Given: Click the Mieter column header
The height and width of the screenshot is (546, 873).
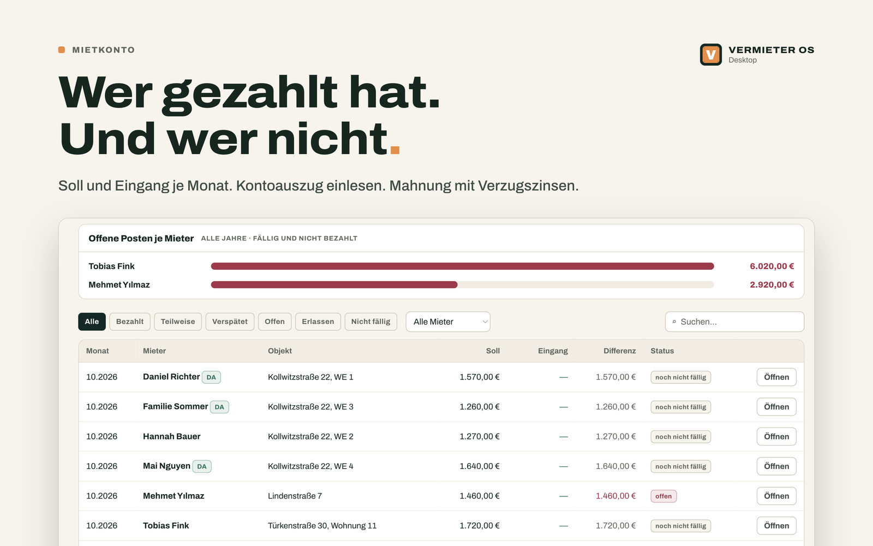Looking at the screenshot, I should coord(154,351).
